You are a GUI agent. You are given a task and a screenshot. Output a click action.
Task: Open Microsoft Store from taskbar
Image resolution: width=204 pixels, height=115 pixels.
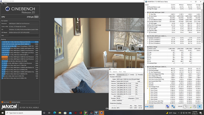[x=65, y=113]
